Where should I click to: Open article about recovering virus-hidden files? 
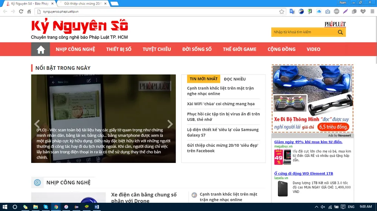pyautogui.click(x=223, y=117)
